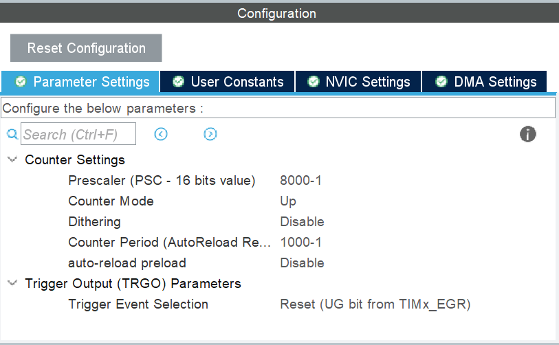559x345 pixels.
Task: Change auto-reload preload Disable value
Action: (302, 263)
